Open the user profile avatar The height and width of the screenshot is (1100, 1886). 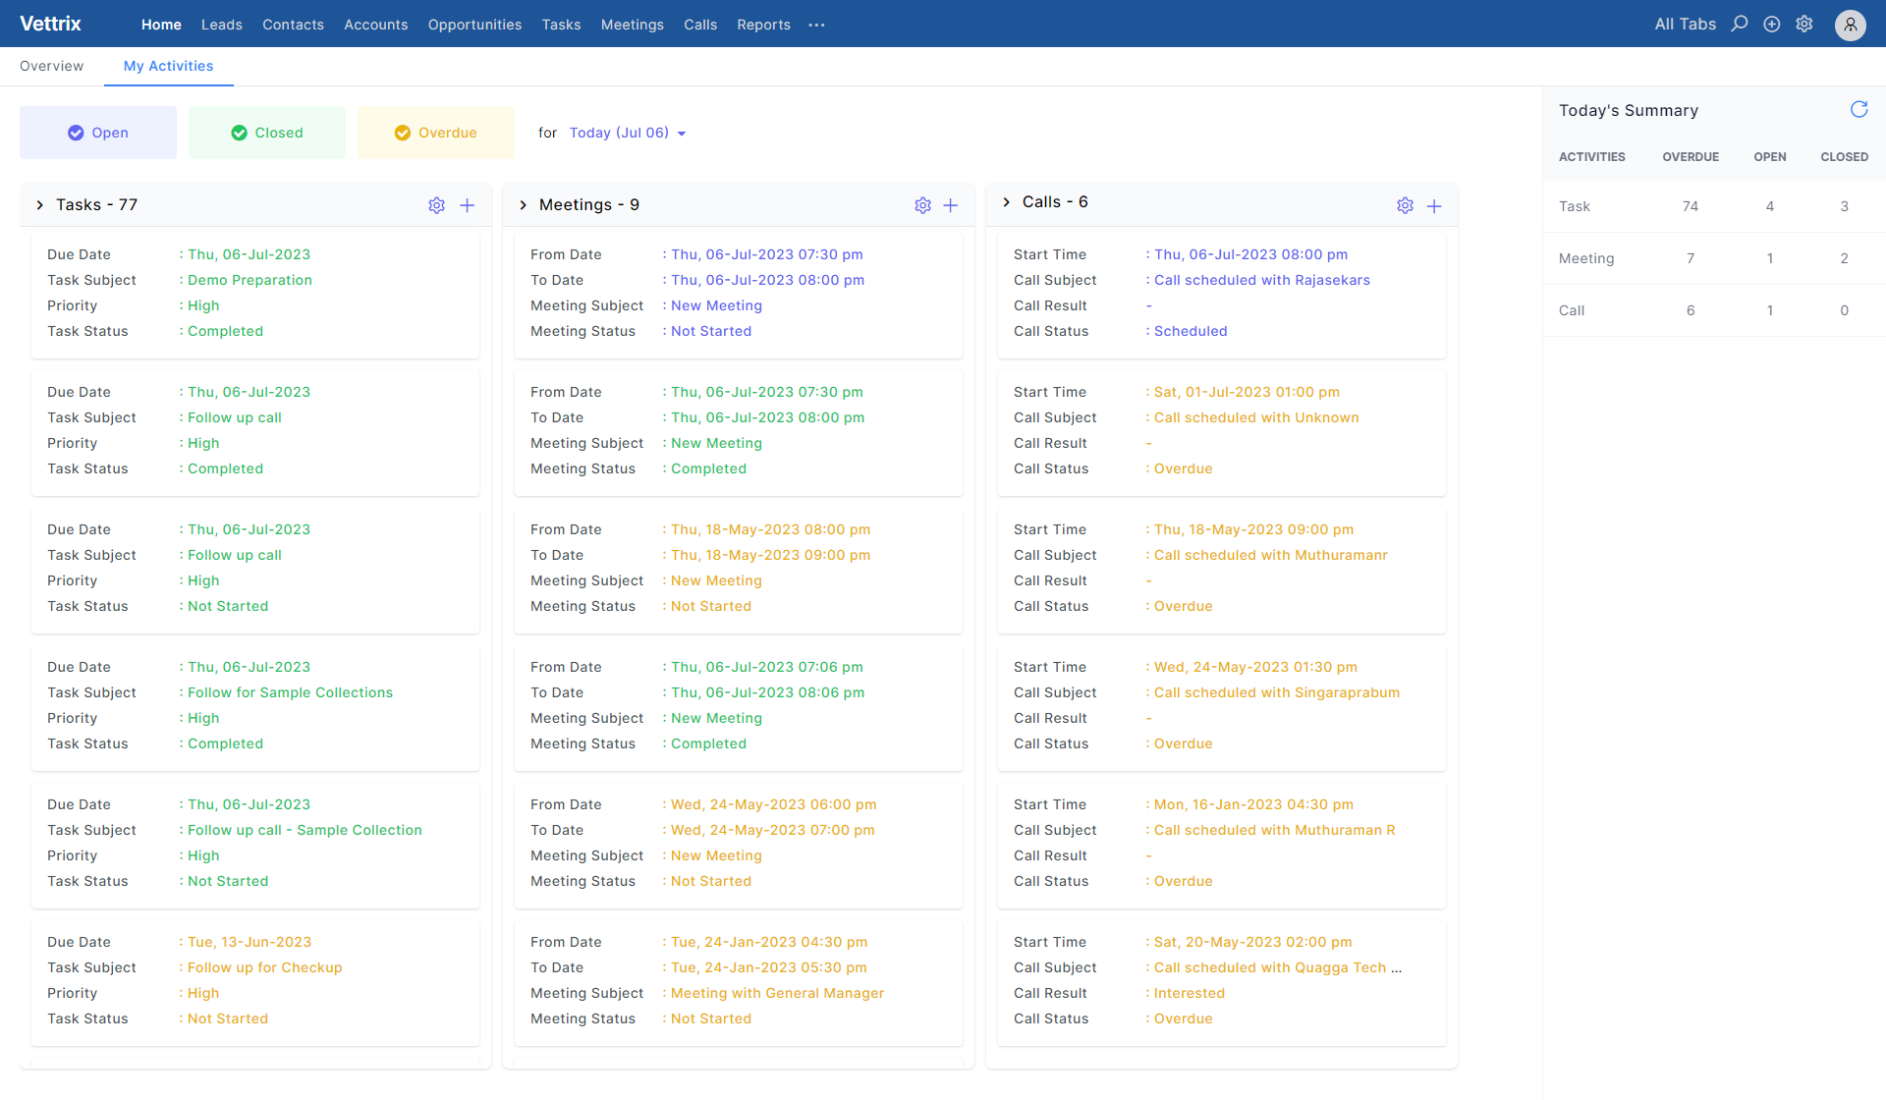tap(1851, 25)
